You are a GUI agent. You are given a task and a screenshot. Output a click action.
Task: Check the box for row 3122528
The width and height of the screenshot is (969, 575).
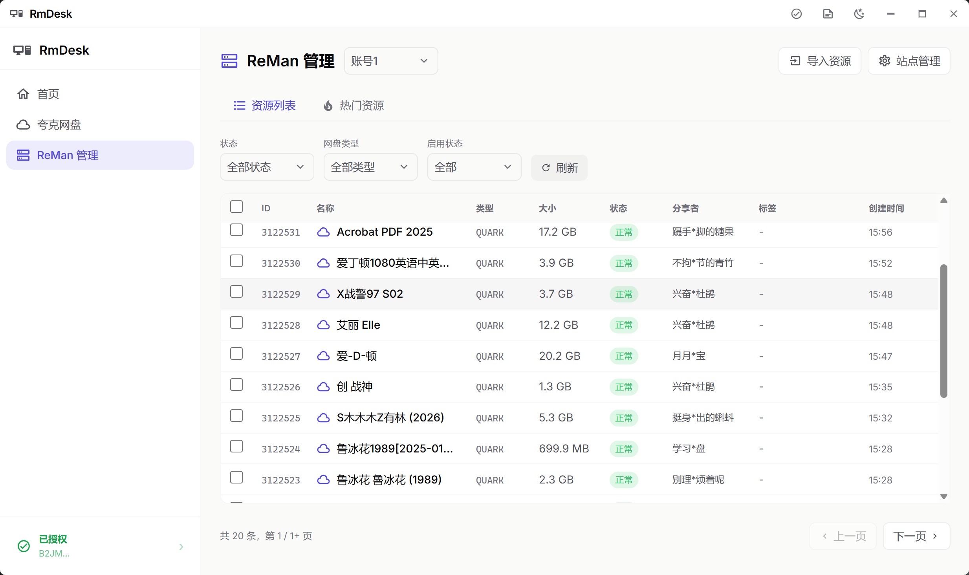(x=236, y=323)
